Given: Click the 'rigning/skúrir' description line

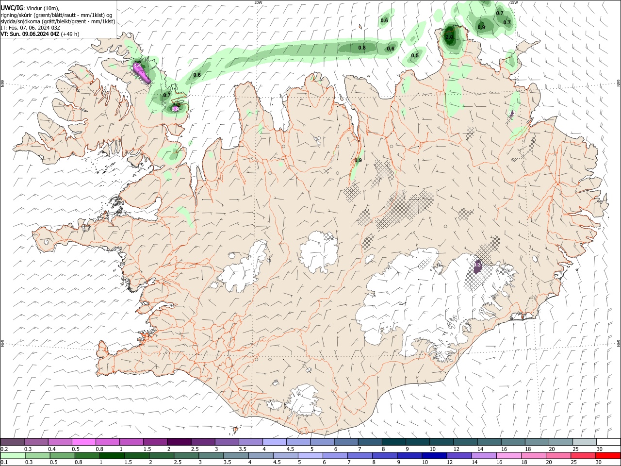Looking at the screenshot, I should pyautogui.click(x=56, y=15).
